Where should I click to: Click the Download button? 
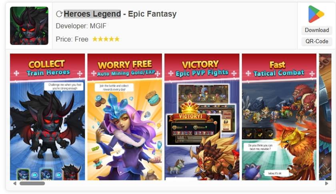click(x=317, y=30)
